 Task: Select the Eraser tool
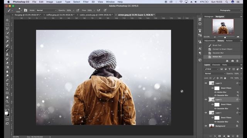click(7, 63)
